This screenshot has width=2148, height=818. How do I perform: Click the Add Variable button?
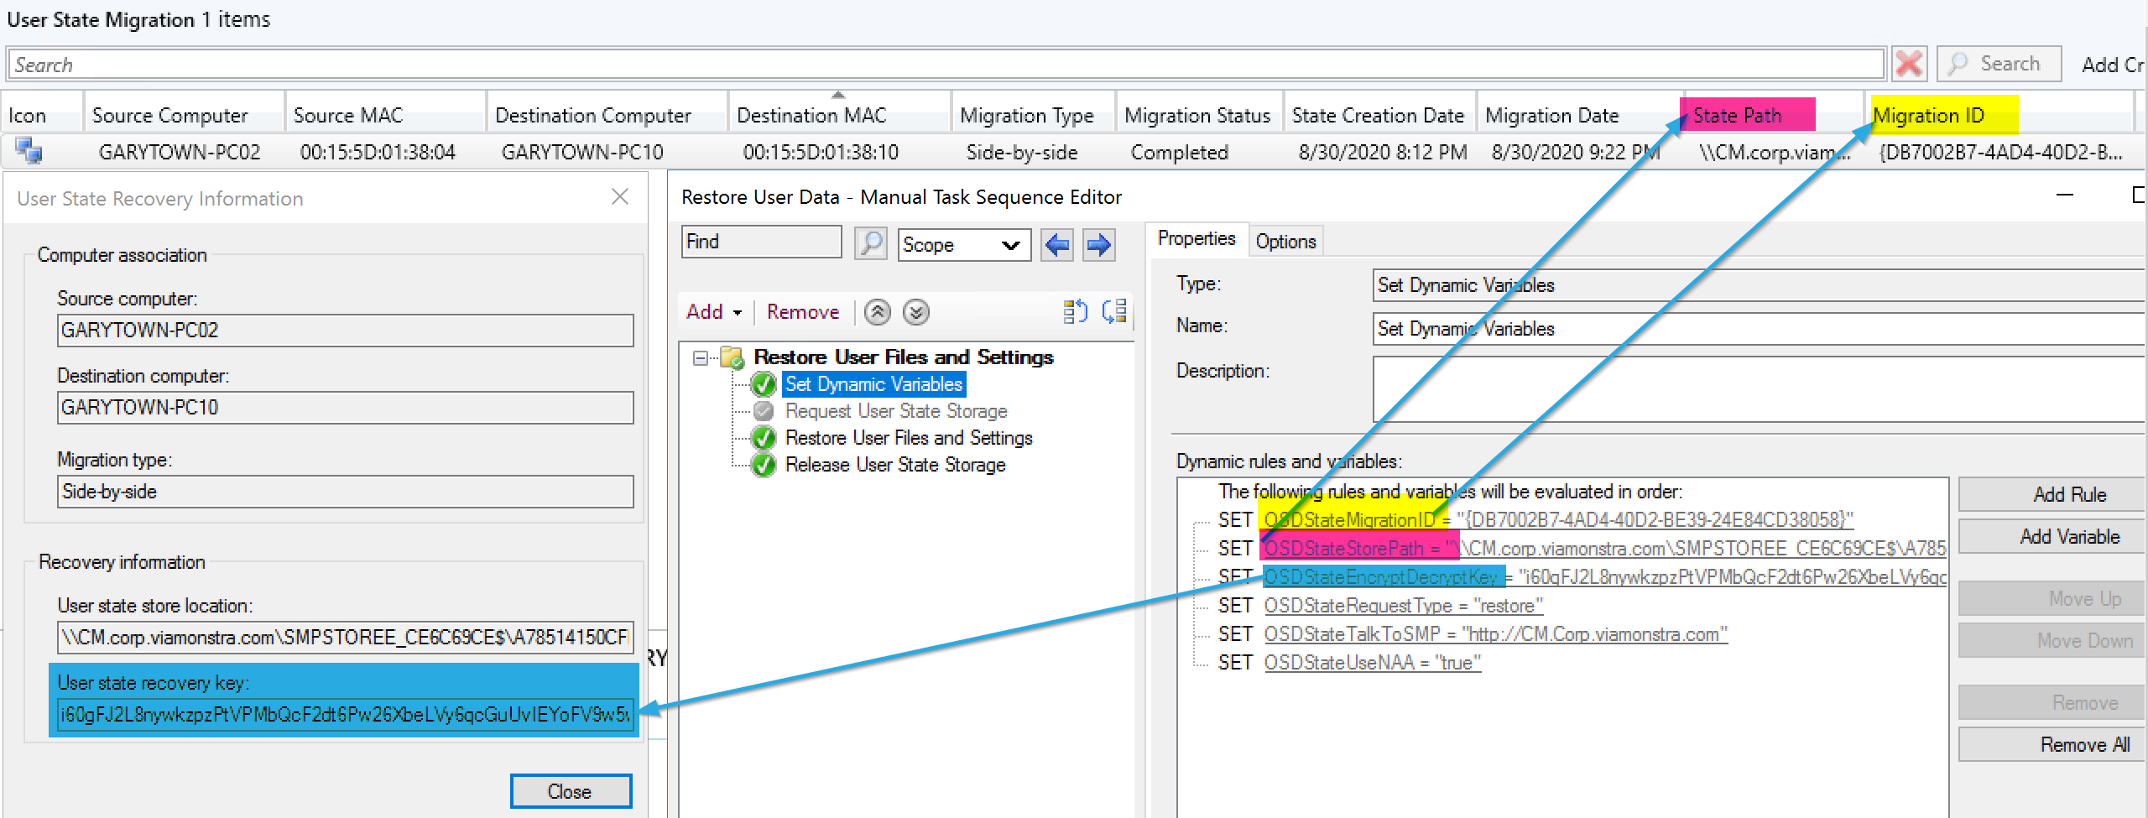coord(2069,537)
